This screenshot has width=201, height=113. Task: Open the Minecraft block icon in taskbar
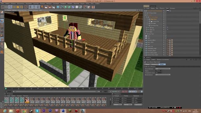click(70, 111)
